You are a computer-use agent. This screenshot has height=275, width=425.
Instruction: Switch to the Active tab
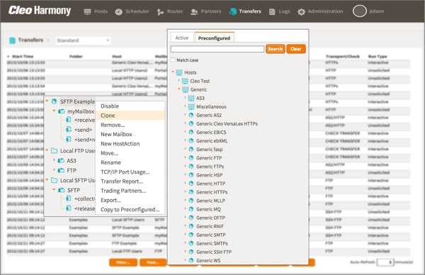pos(182,38)
